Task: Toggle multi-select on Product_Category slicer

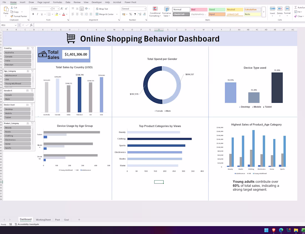Action: (x=28, y=123)
